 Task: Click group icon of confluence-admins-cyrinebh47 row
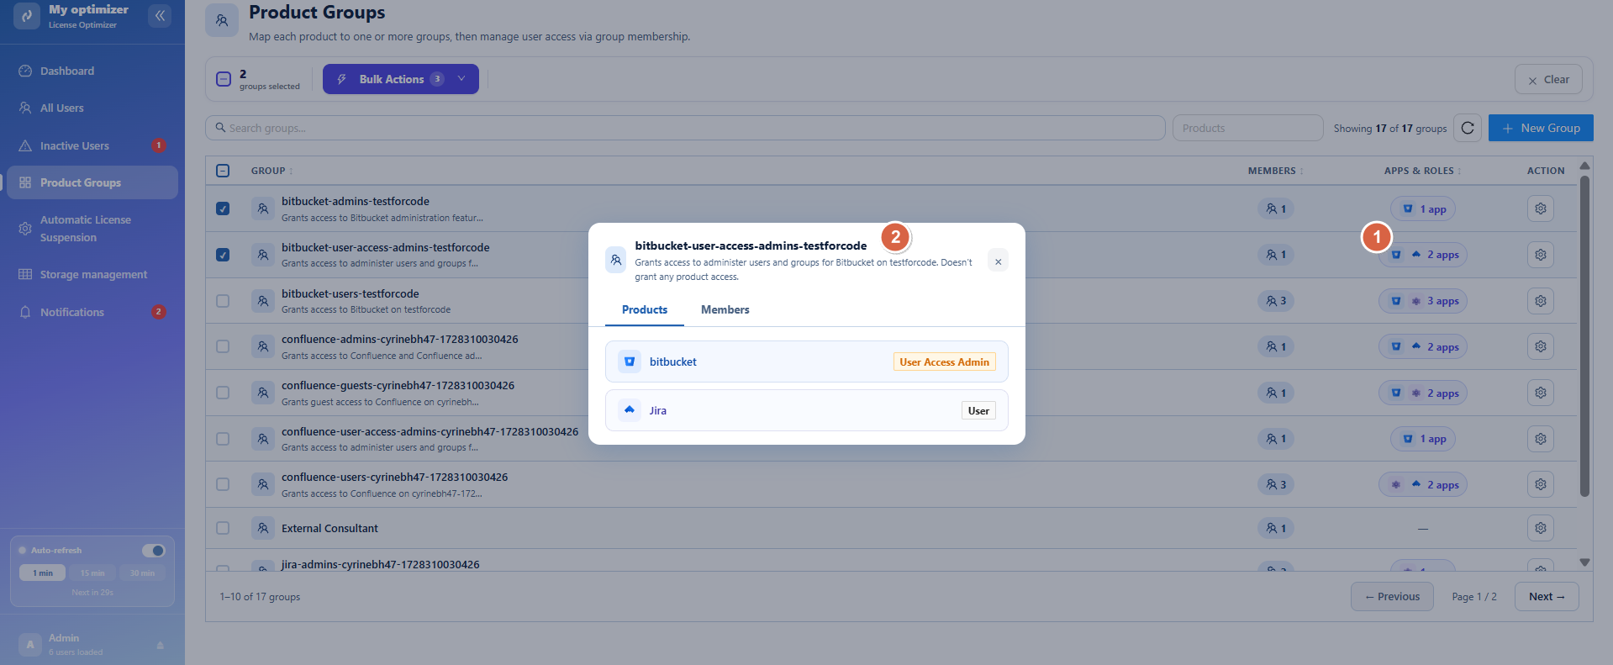263,346
